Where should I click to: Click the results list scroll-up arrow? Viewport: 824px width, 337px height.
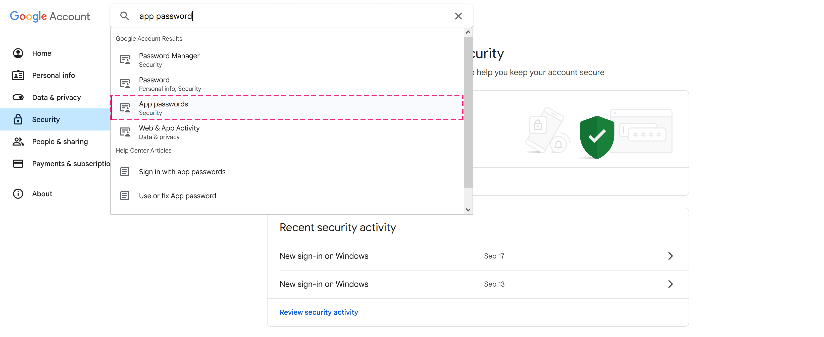[x=468, y=32]
